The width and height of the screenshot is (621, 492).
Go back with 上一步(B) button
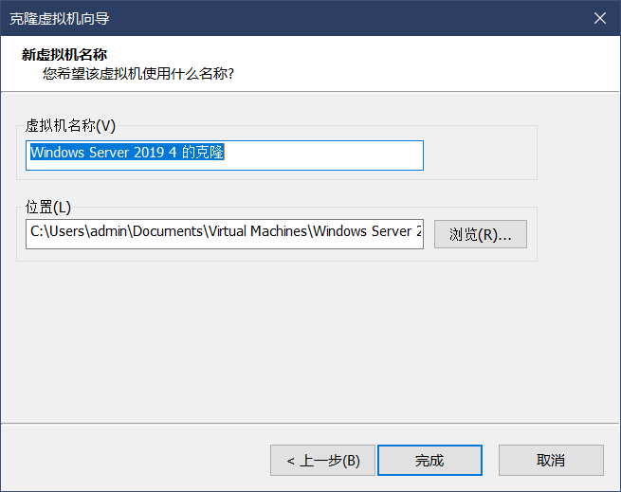[322, 461]
